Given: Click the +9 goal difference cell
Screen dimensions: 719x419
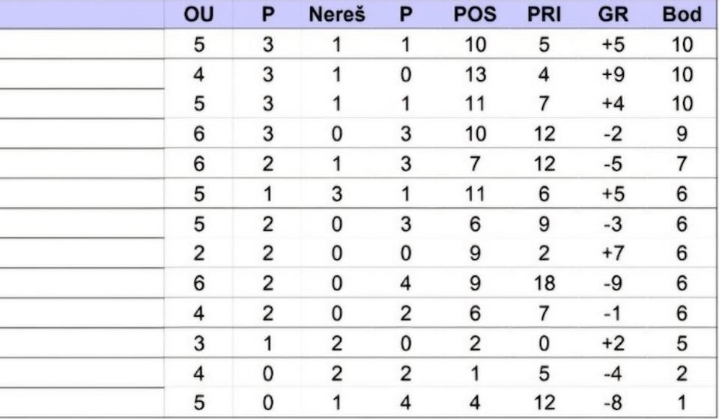Looking at the screenshot, I should [x=613, y=74].
